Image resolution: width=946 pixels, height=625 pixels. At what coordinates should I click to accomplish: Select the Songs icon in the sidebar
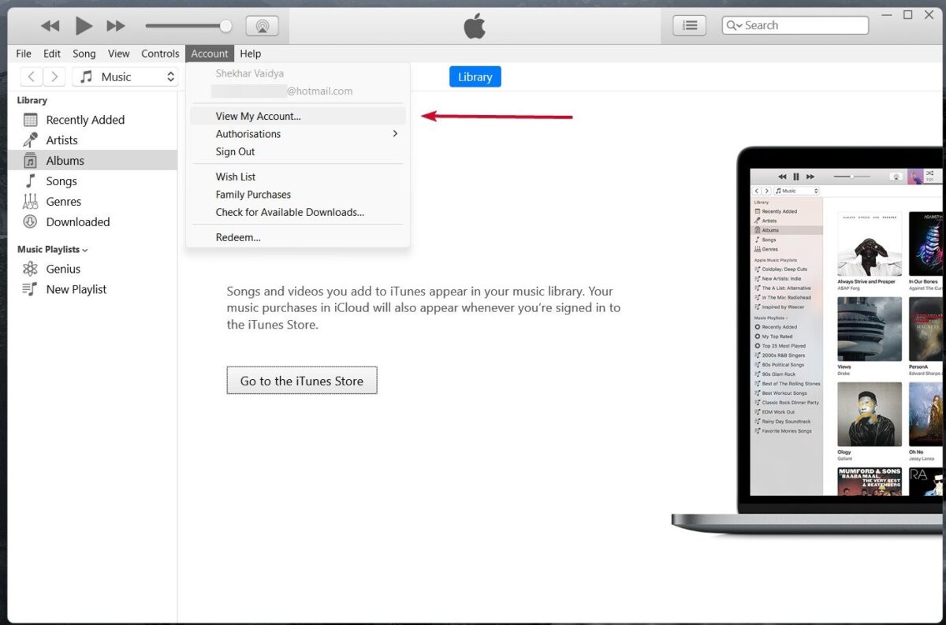tap(30, 180)
